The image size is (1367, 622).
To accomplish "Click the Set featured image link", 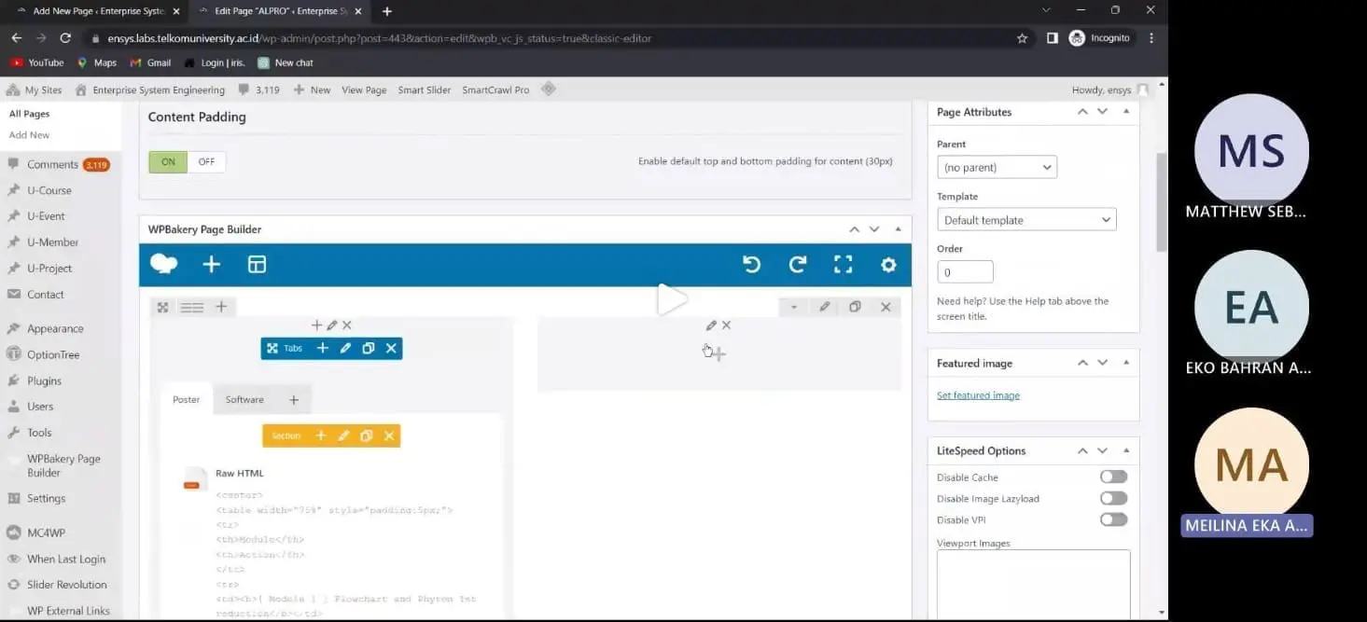I will pyautogui.click(x=978, y=395).
